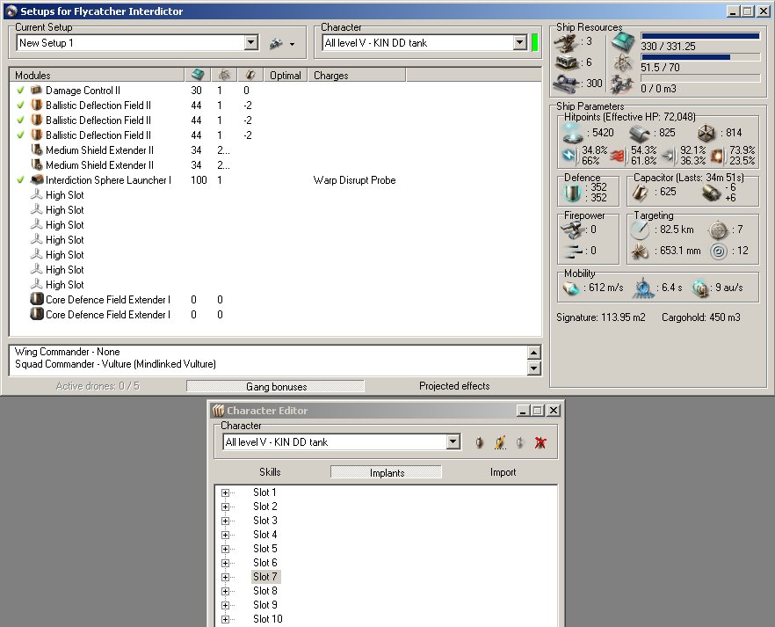Screen dimensions: 775x627
Task: Click the Interdiction Sphere Launcher I icon
Action: pos(37,180)
